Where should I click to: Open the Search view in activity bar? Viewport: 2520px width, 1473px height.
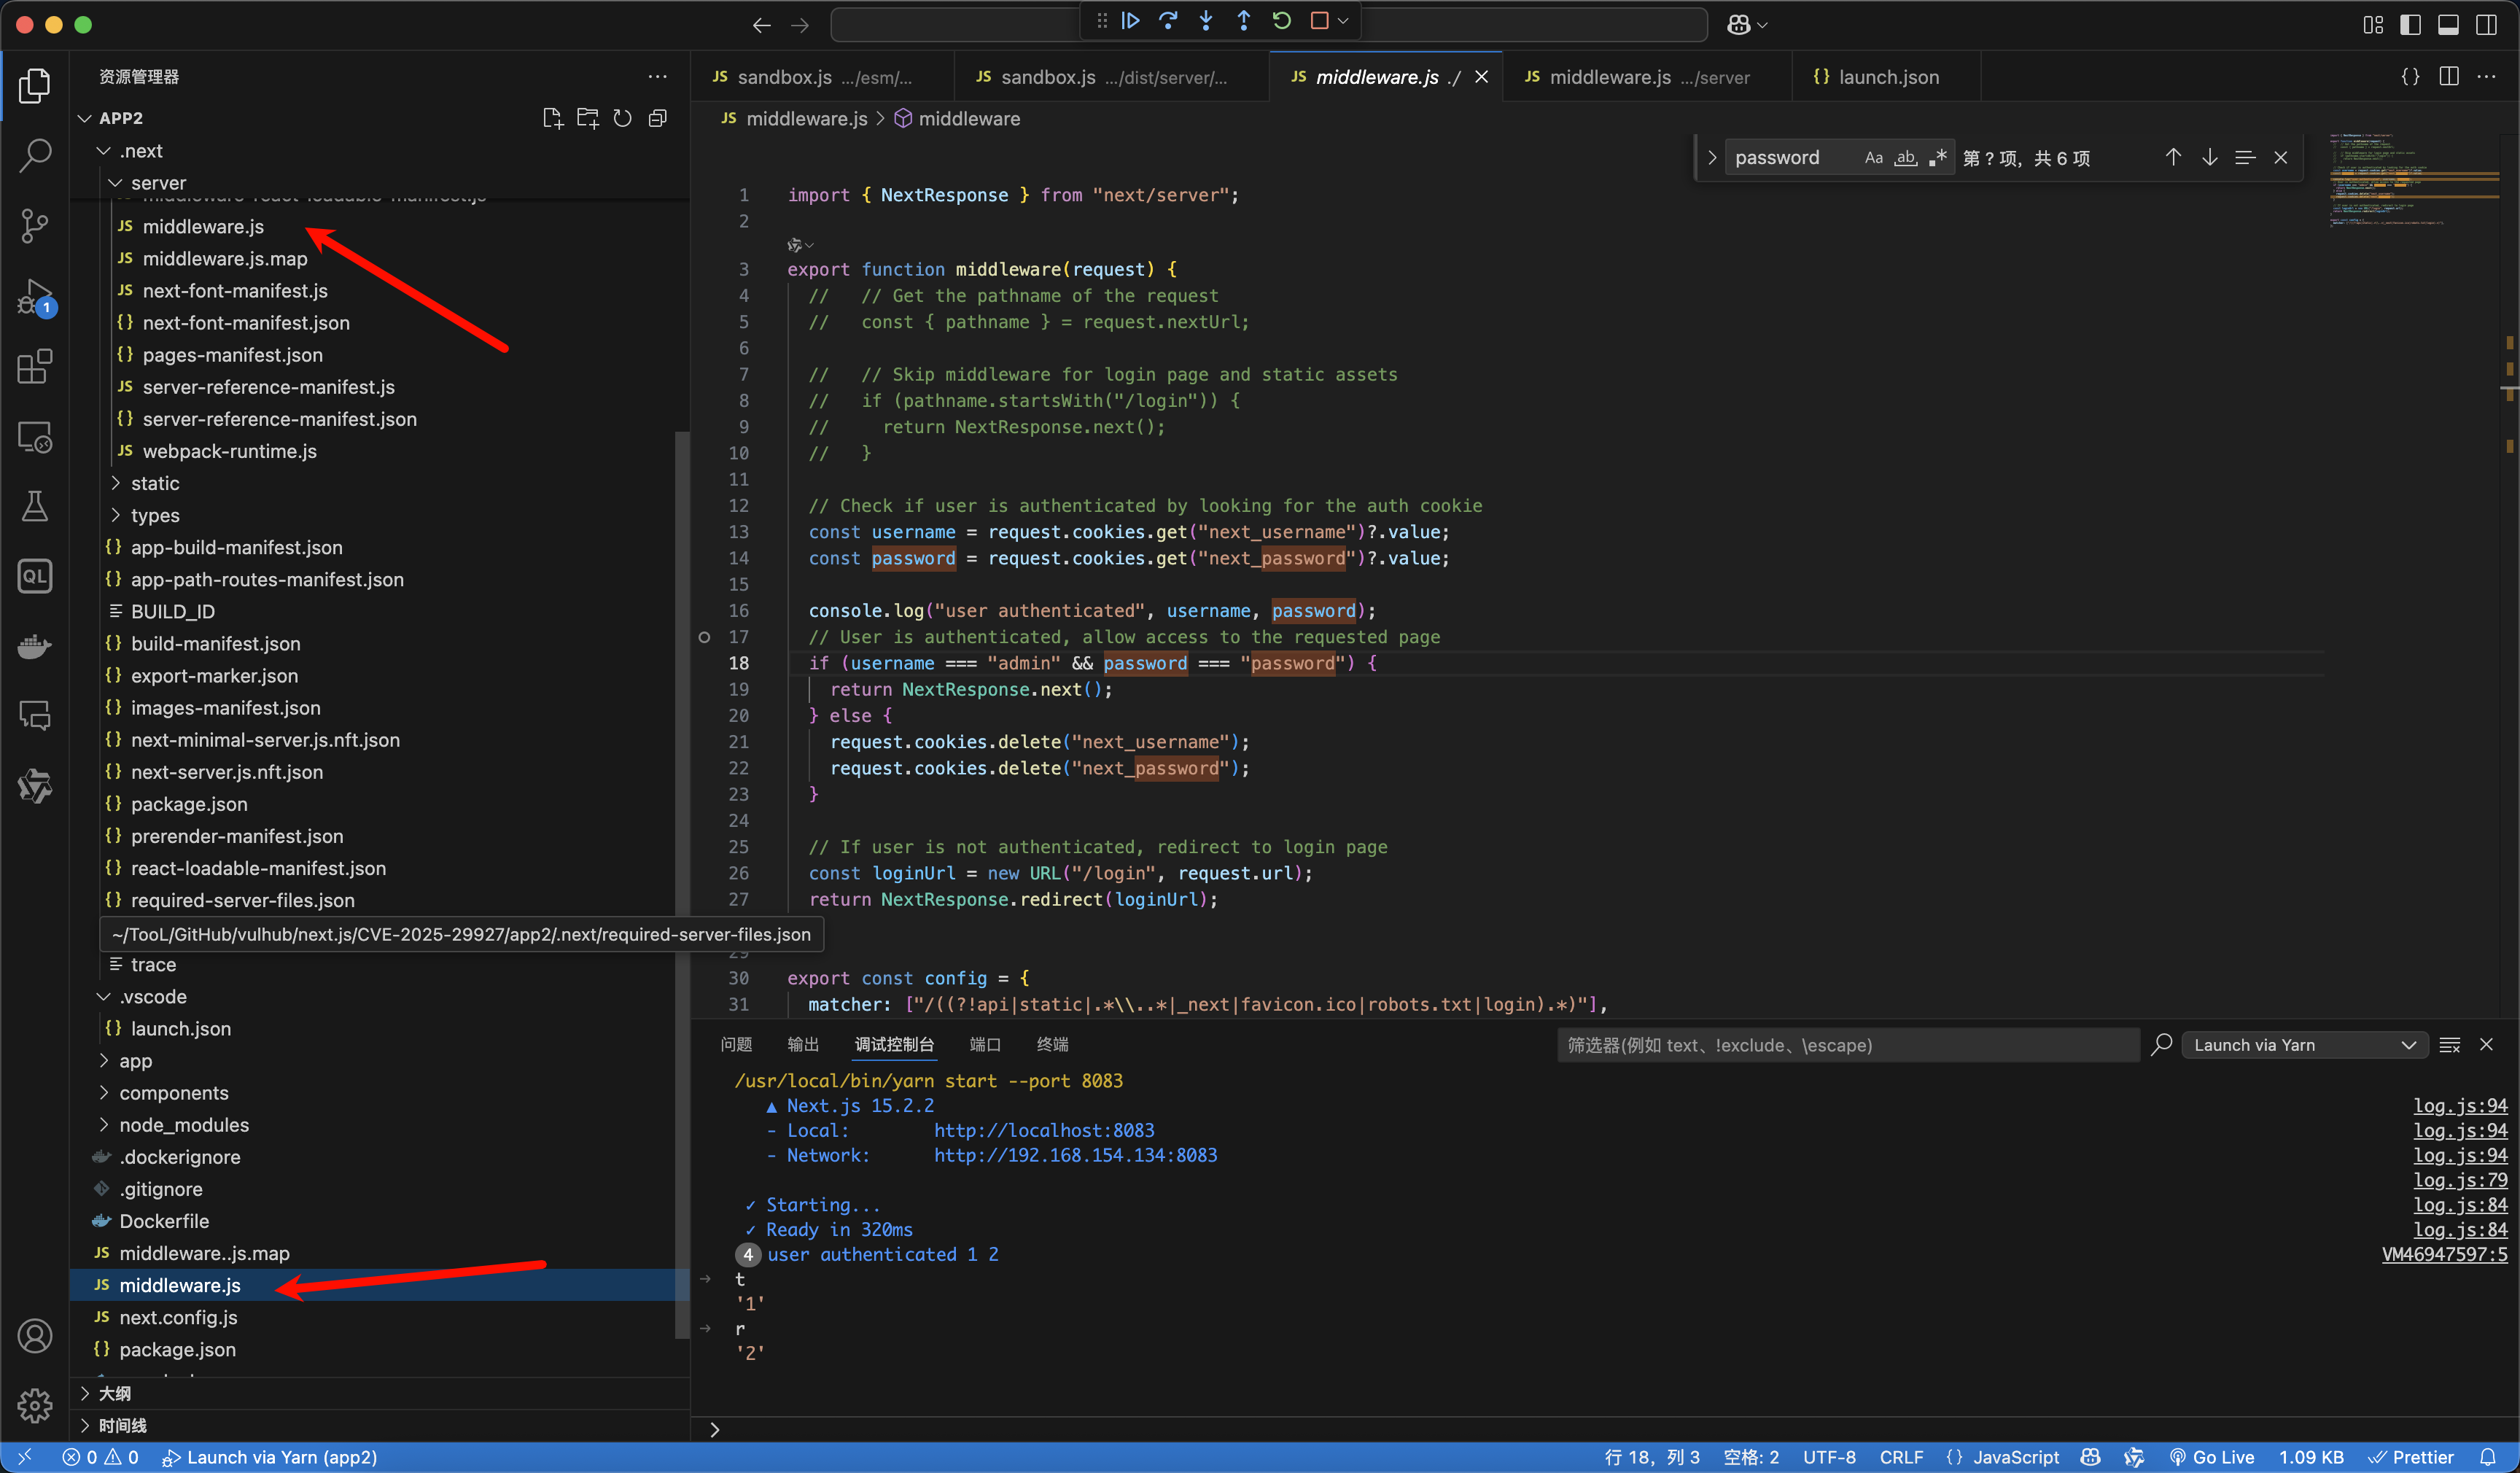[x=35, y=155]
